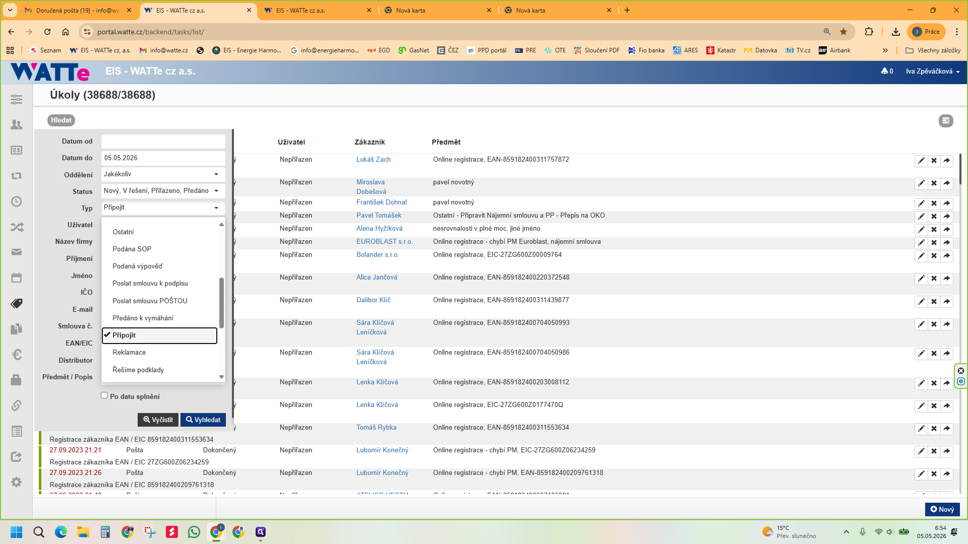Forward the Alice Jančová task using arrow icon
The width and height of the screenshot is (968, 544).
click(x=946, y=279)
